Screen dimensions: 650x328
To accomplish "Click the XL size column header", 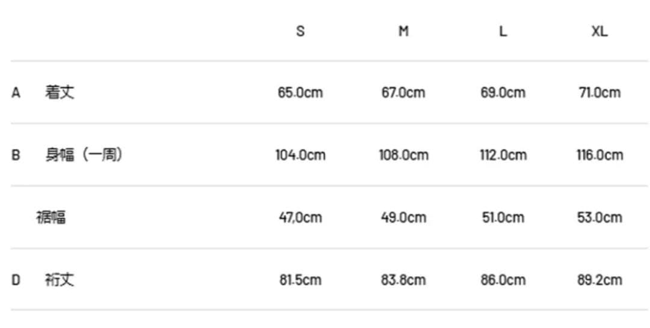I will (599, 31).
